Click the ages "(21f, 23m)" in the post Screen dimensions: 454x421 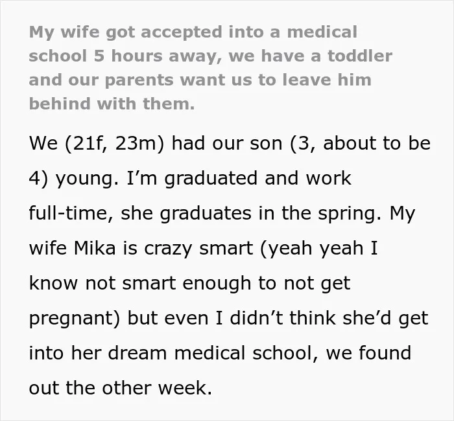[115, 143]
